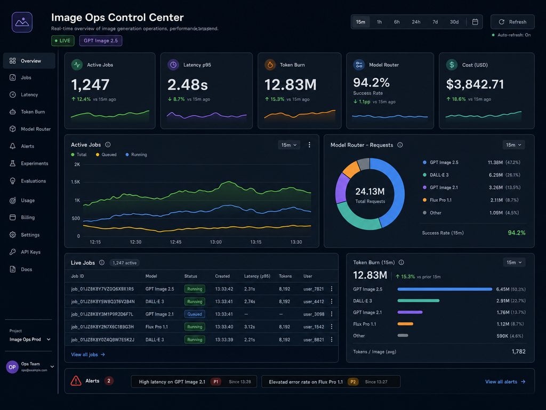Click the Alerts warning triangle icon
Image resolution: width=546 pixels, height=410 pixels.
click(76, 381)
